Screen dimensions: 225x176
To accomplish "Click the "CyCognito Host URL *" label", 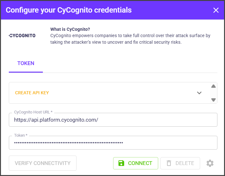I will click(x=33, y=112).
